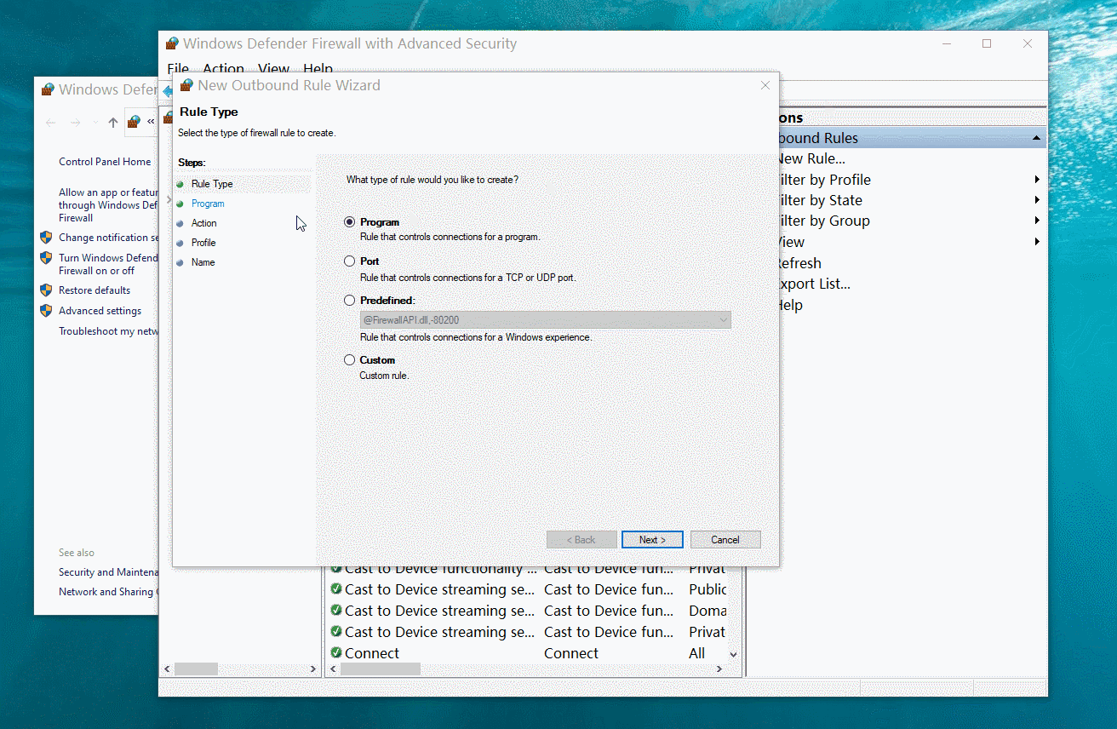Screen dimensions: 1117x729
Task: Select the Profile step in wizard steps
Action: (203, 243)
